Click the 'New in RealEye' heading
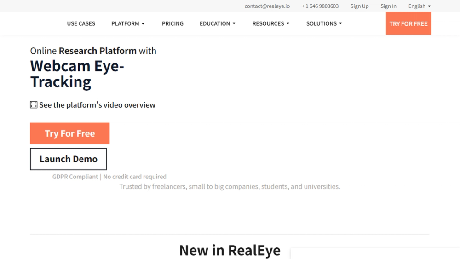Screen dimensions: 460x259 (x=230, y=251)
